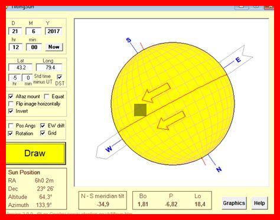Uncheck the Invert option
This screenshot has width=280, height=220.
pos(11,111)
